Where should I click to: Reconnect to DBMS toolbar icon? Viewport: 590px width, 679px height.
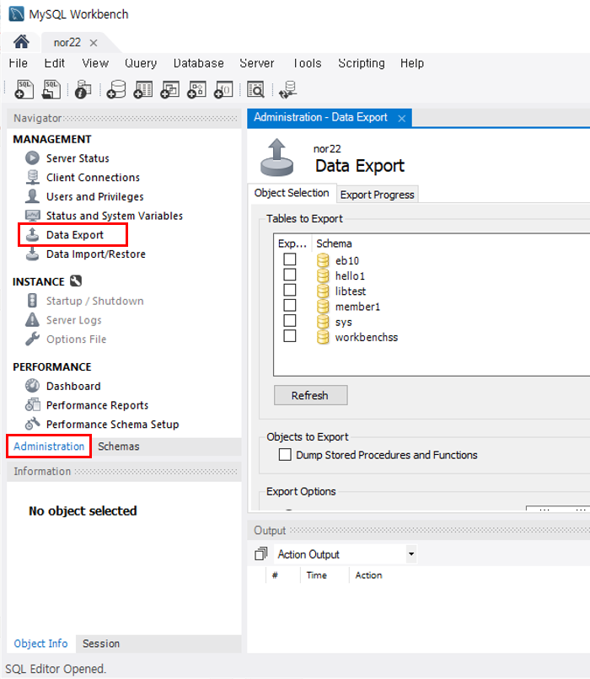(x=287, y=89)
